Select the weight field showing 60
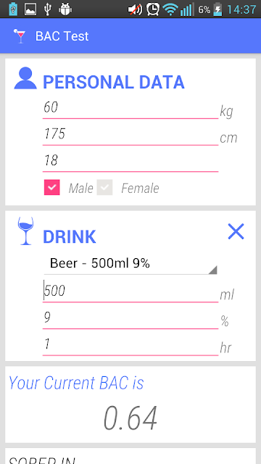The image size is (261, 464). click(x=130, y=108)
